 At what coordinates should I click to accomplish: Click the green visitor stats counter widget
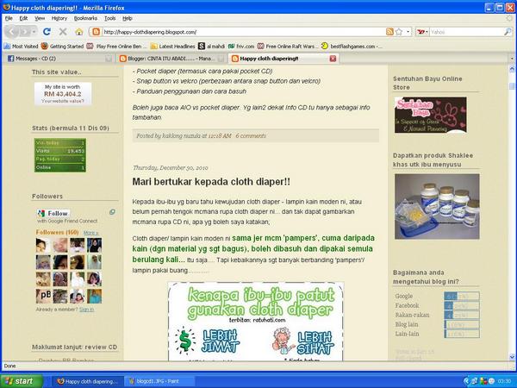coord(60,155)
